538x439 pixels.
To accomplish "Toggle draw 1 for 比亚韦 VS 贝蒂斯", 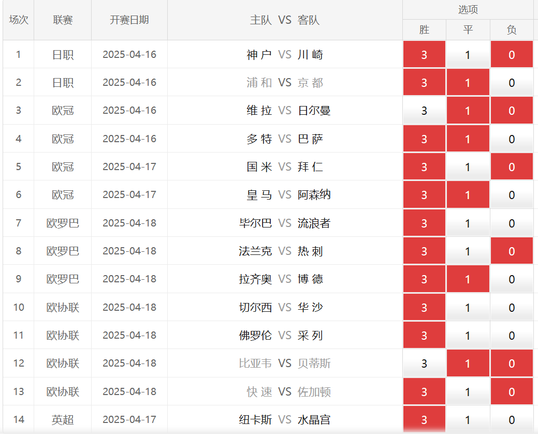I will tap(468, 364).
